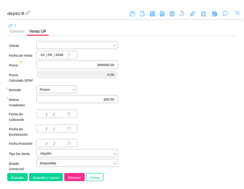Screen dimensions: 244x189
Task: Show help tooltip next to Precio
Action: click(21, 62)
